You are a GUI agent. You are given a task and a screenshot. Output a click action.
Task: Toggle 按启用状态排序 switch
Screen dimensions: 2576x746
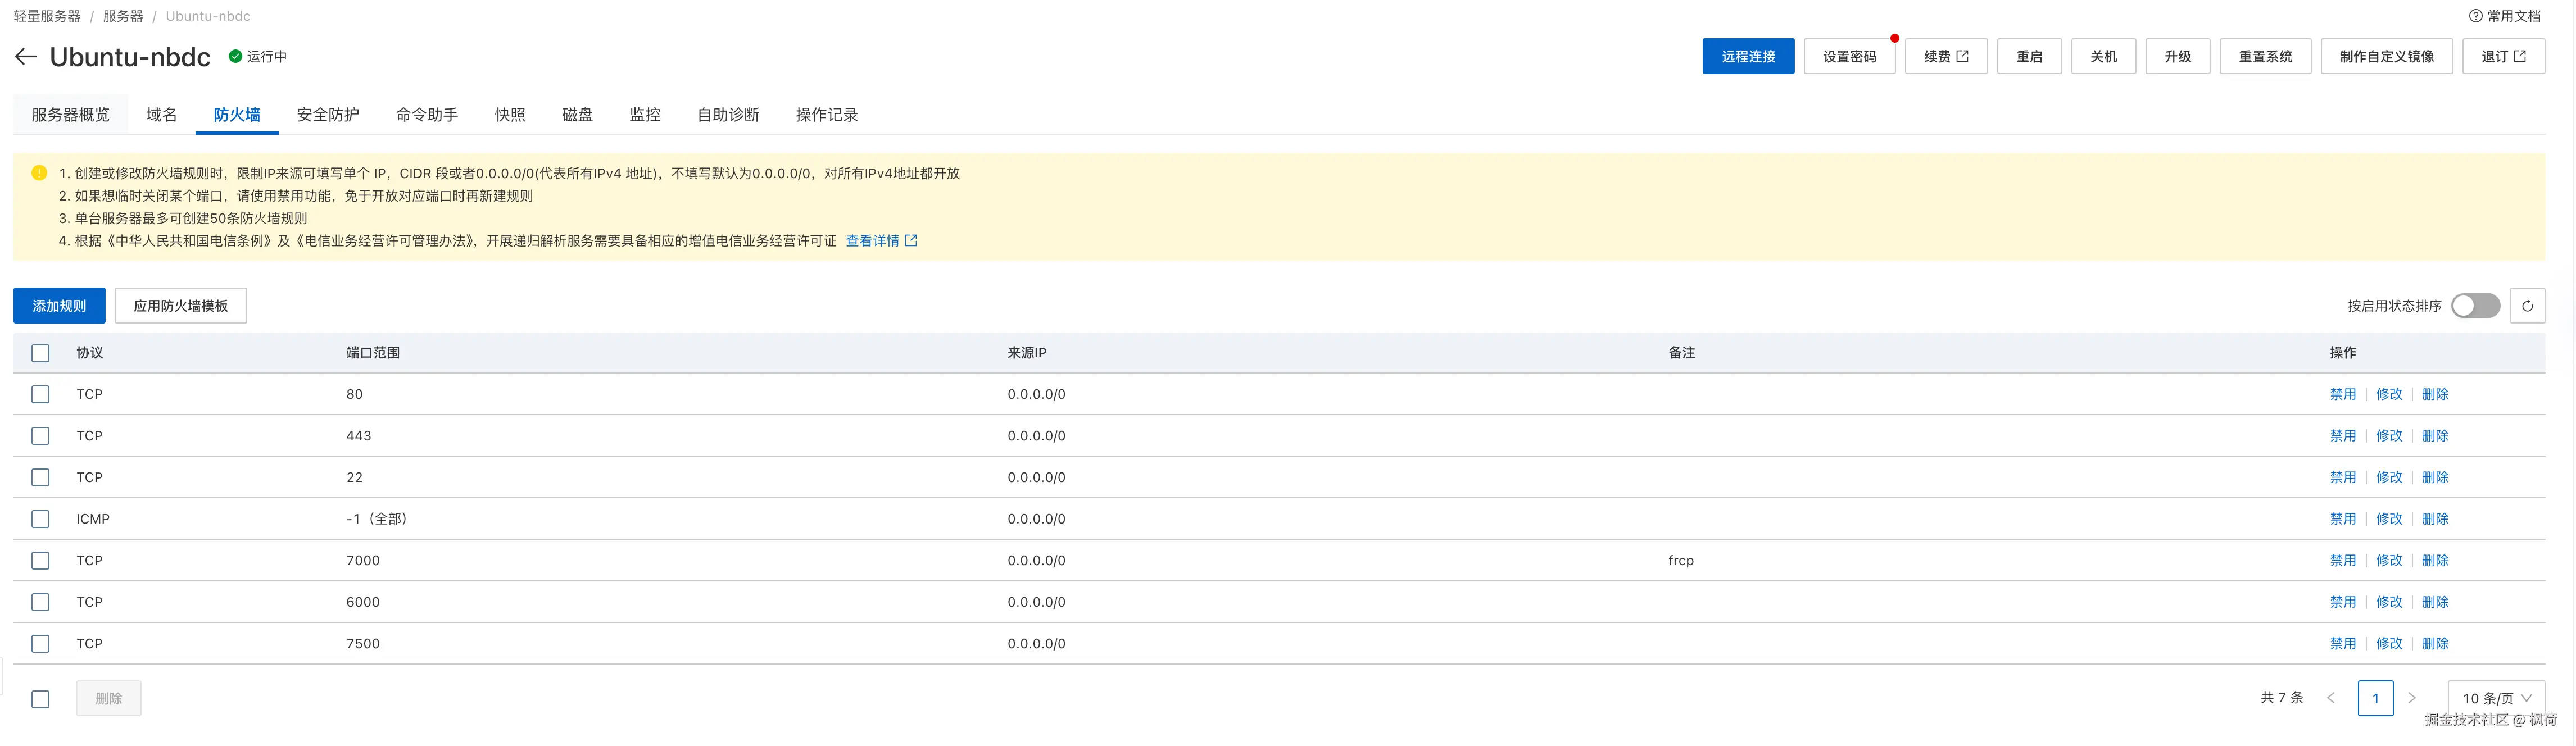pos(2475,306)
